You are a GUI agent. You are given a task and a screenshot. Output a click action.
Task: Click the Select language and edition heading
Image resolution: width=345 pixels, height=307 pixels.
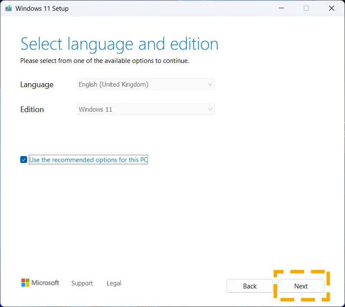pos(119,44)
